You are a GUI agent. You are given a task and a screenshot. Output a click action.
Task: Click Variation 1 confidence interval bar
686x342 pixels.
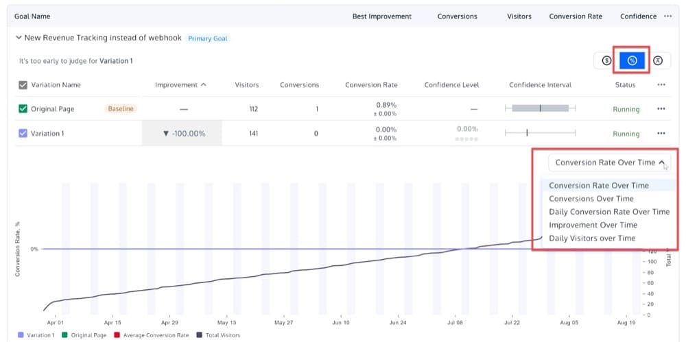(541, 133)
